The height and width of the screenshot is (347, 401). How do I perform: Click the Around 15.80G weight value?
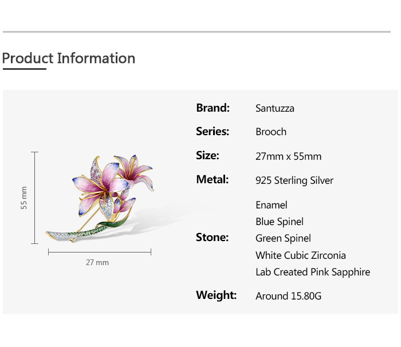289,296
